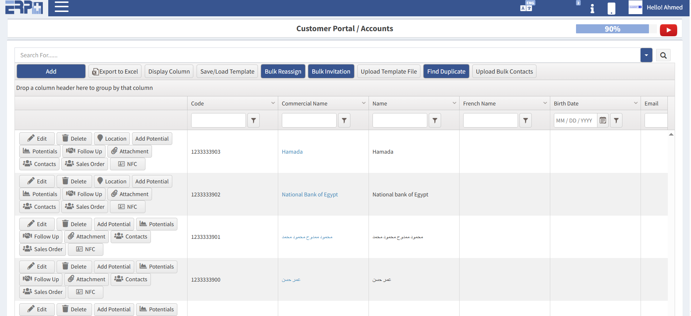Click the Commercial Name filter funnel
Image resolution: width=691 pixels, height=316 pixels.
[344, 120]
